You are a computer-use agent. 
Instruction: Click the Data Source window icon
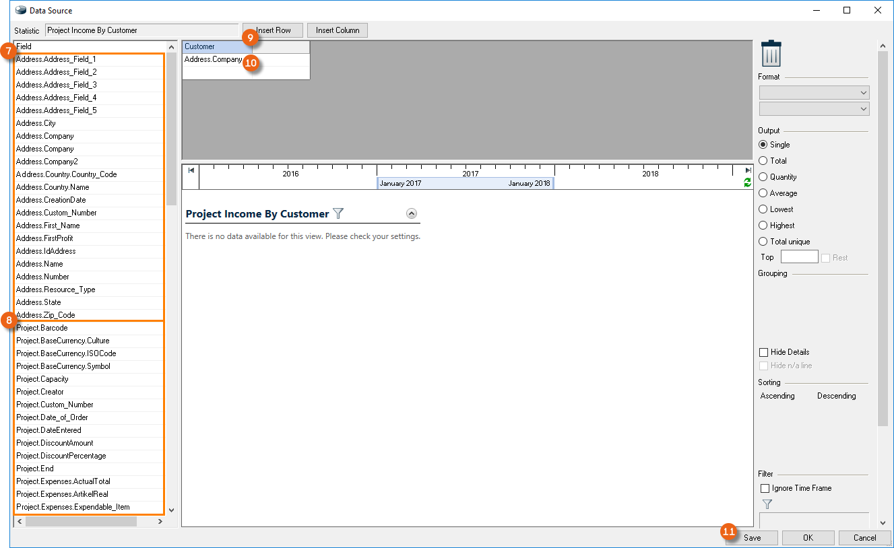(x=20, y=10)
